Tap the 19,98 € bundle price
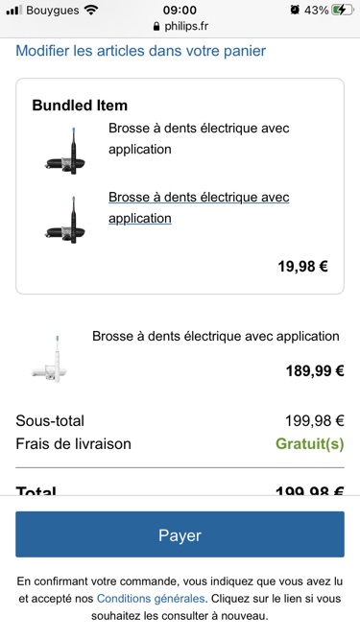 (302, 267)
